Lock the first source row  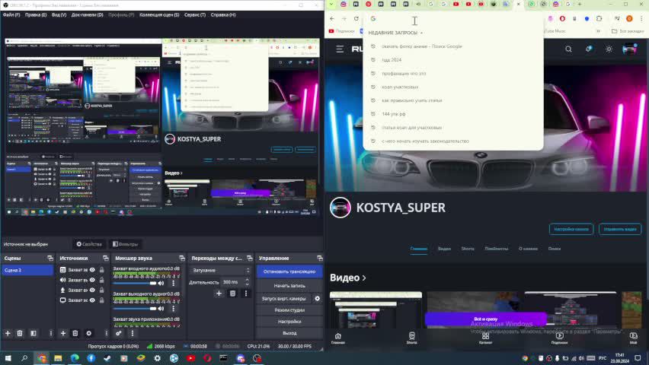coord(101,270)
